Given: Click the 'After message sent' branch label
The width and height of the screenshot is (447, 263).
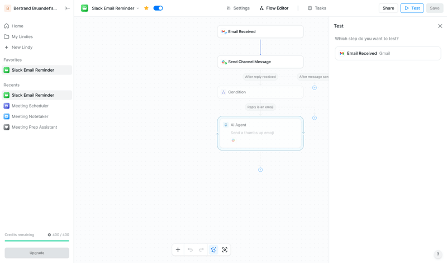Looking at the screenshot, I should pyautogui.click(x=313, y=77).
